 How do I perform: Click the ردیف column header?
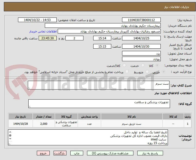[x=188, y=117]
